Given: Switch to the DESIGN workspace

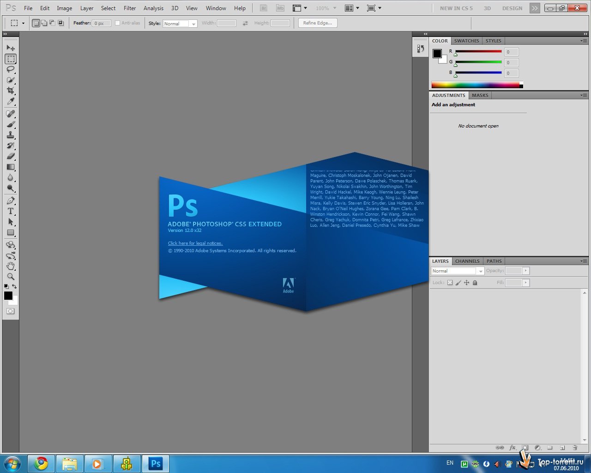Looking at the screenshot, I should [x=512, y=8].
